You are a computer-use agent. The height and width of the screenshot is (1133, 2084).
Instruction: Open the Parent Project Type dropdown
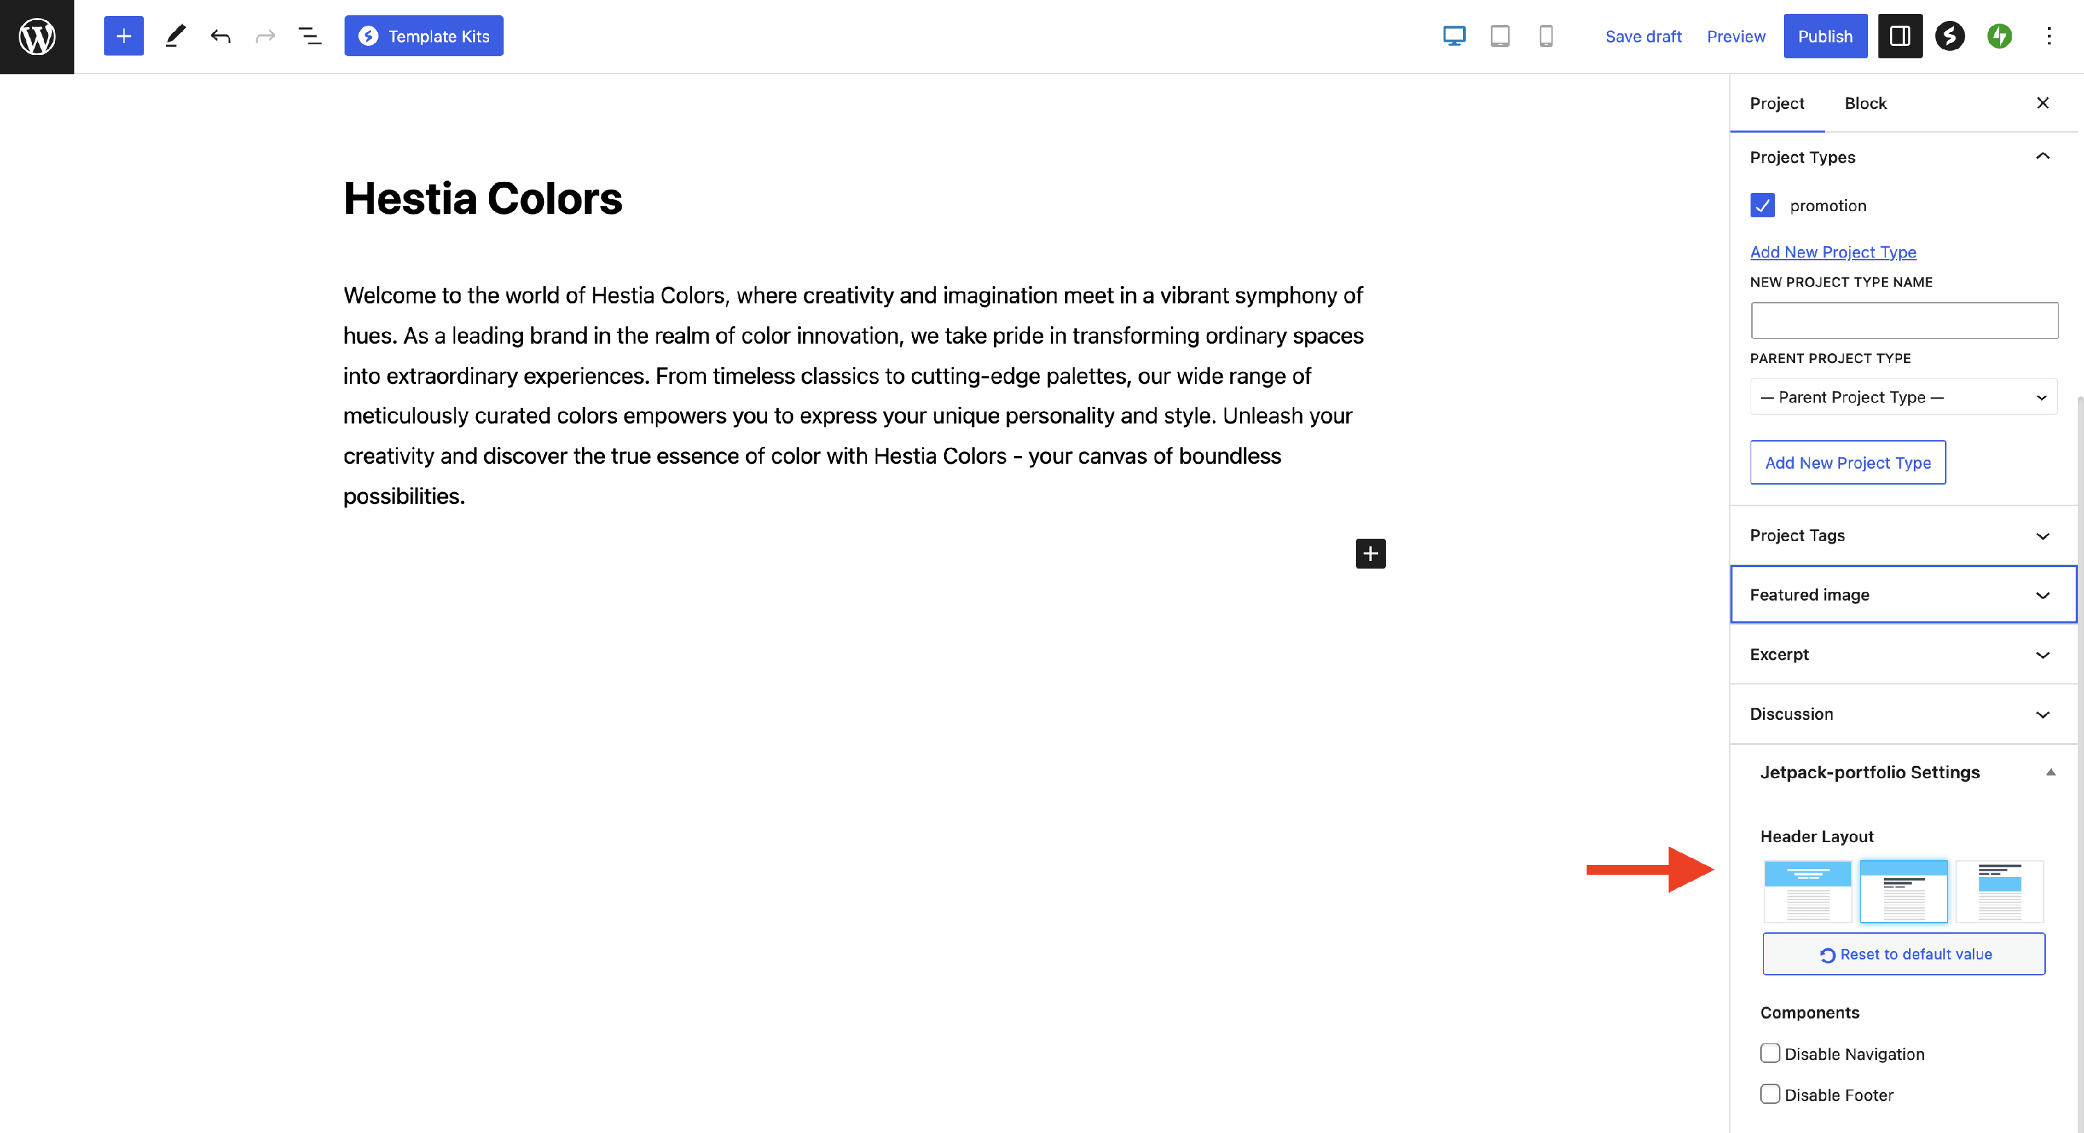(x=1903, y=397)
